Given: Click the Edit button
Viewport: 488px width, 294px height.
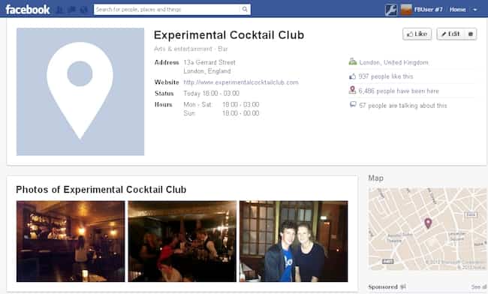Looking at the screenshot, I should point(450,34).
